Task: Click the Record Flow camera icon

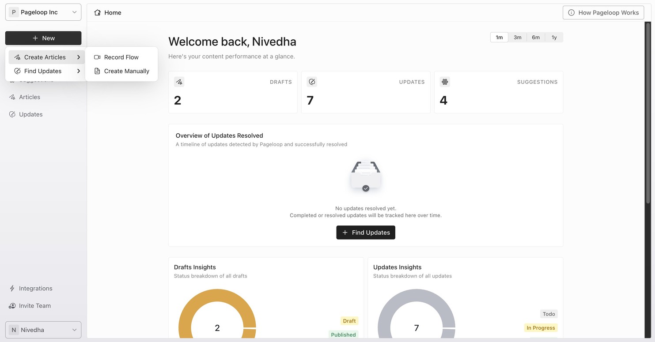Action: [x=97, y=57]
